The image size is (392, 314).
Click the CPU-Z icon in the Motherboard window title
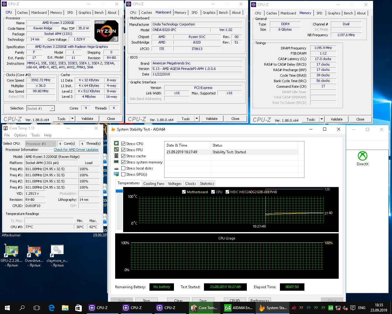[x=129, y=4]
